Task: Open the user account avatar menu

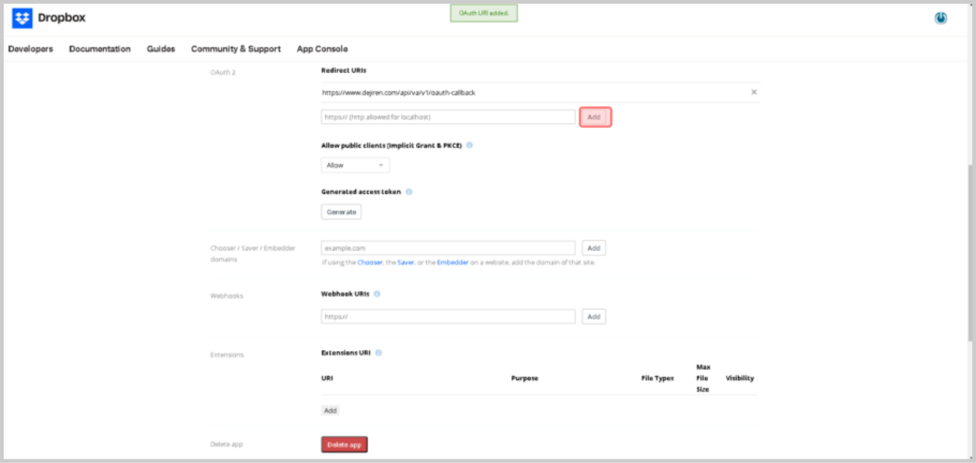Action: (940, 18)
